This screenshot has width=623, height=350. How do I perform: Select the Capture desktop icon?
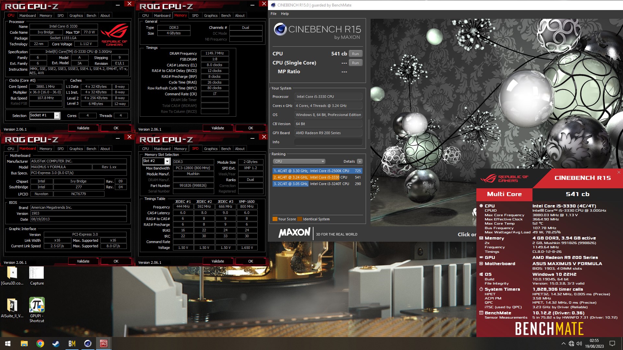[37, 276]
